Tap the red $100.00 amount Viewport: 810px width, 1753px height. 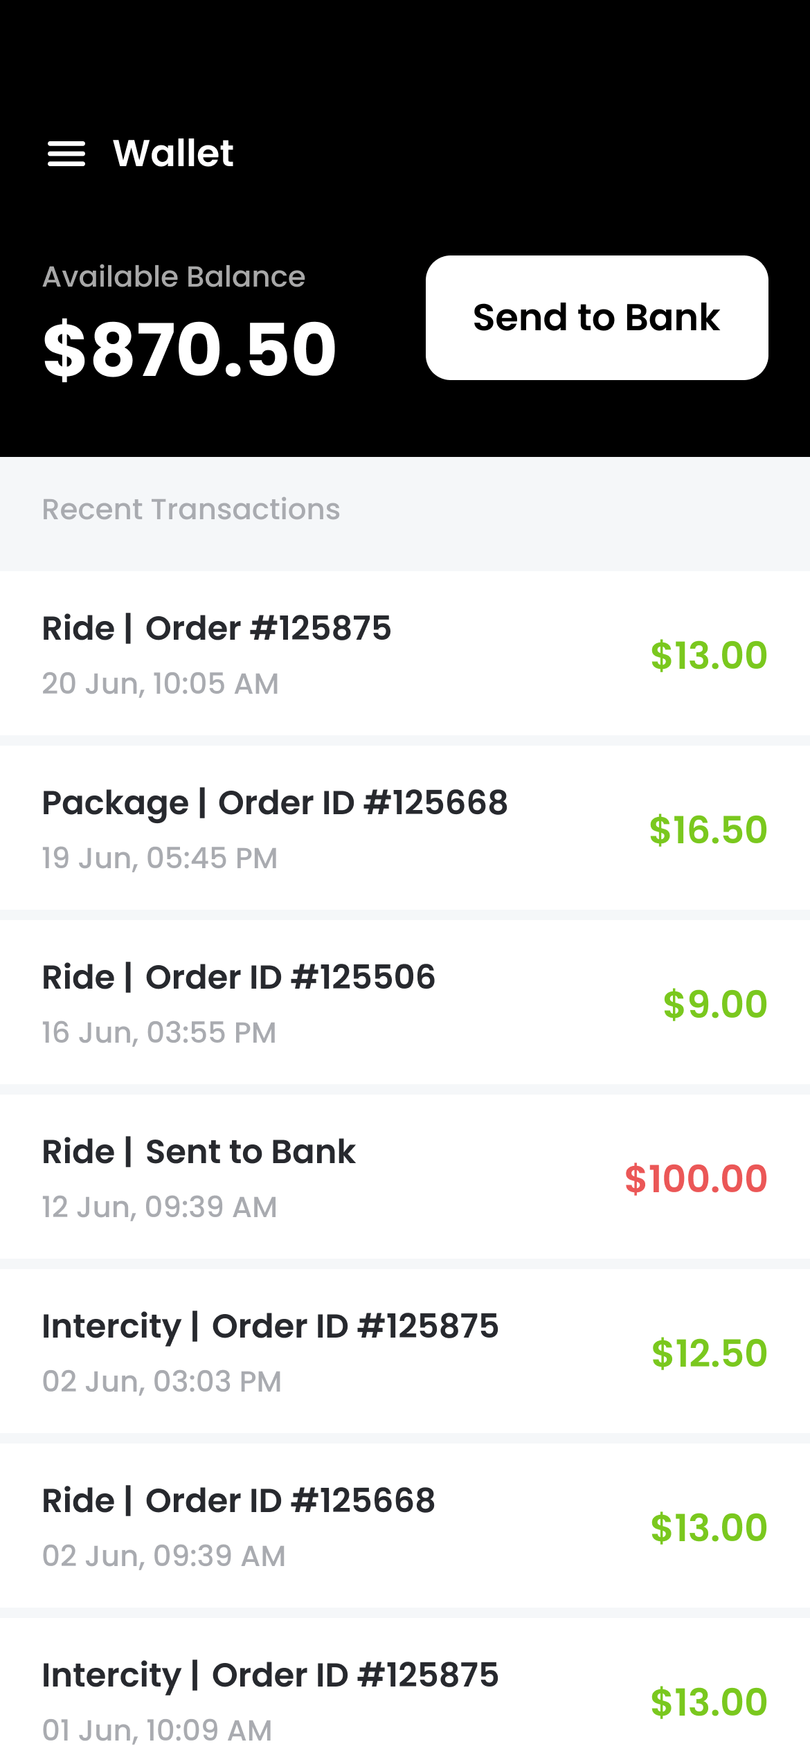click(696, 1178)
